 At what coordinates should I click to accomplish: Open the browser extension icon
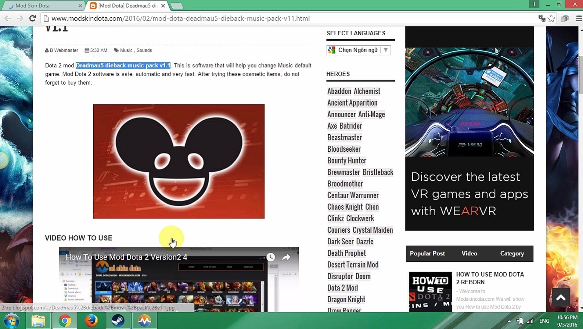565,18
